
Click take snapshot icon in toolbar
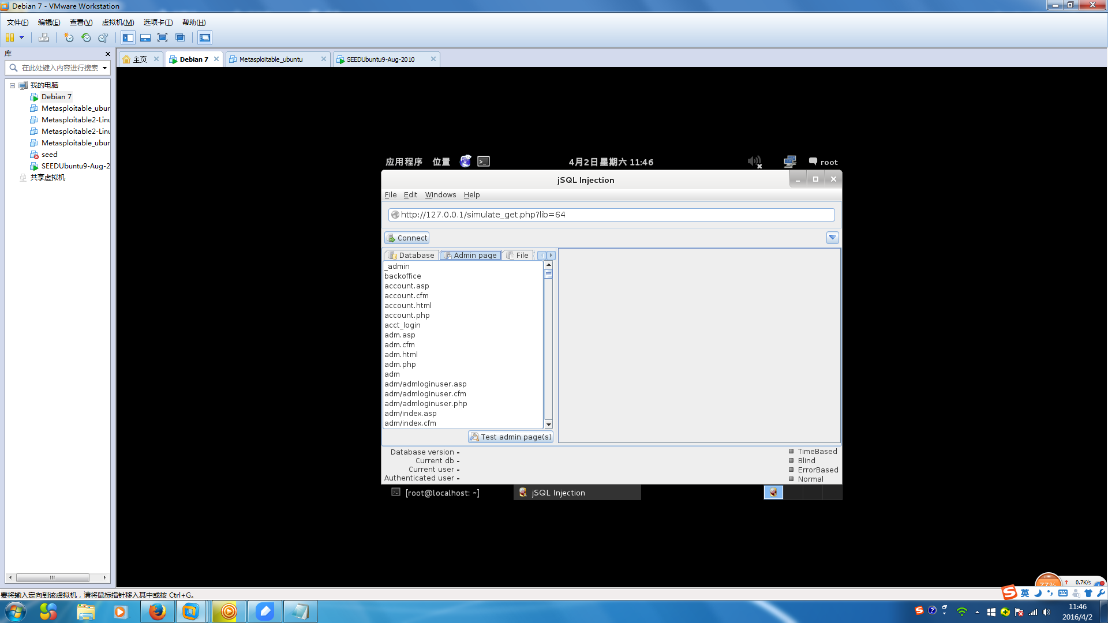(x=69, y=37)
